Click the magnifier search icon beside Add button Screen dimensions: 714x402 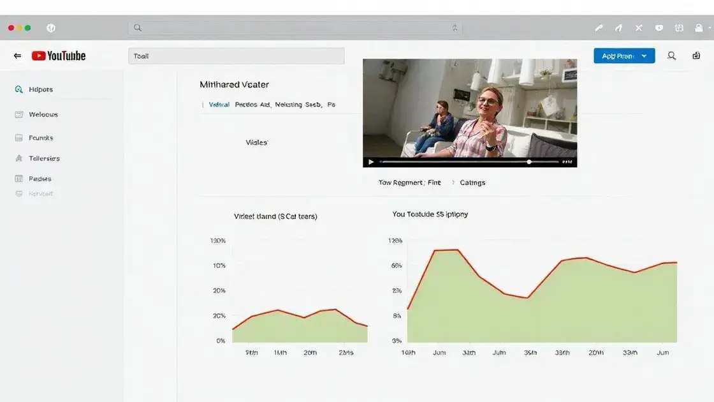pos(672,56)
